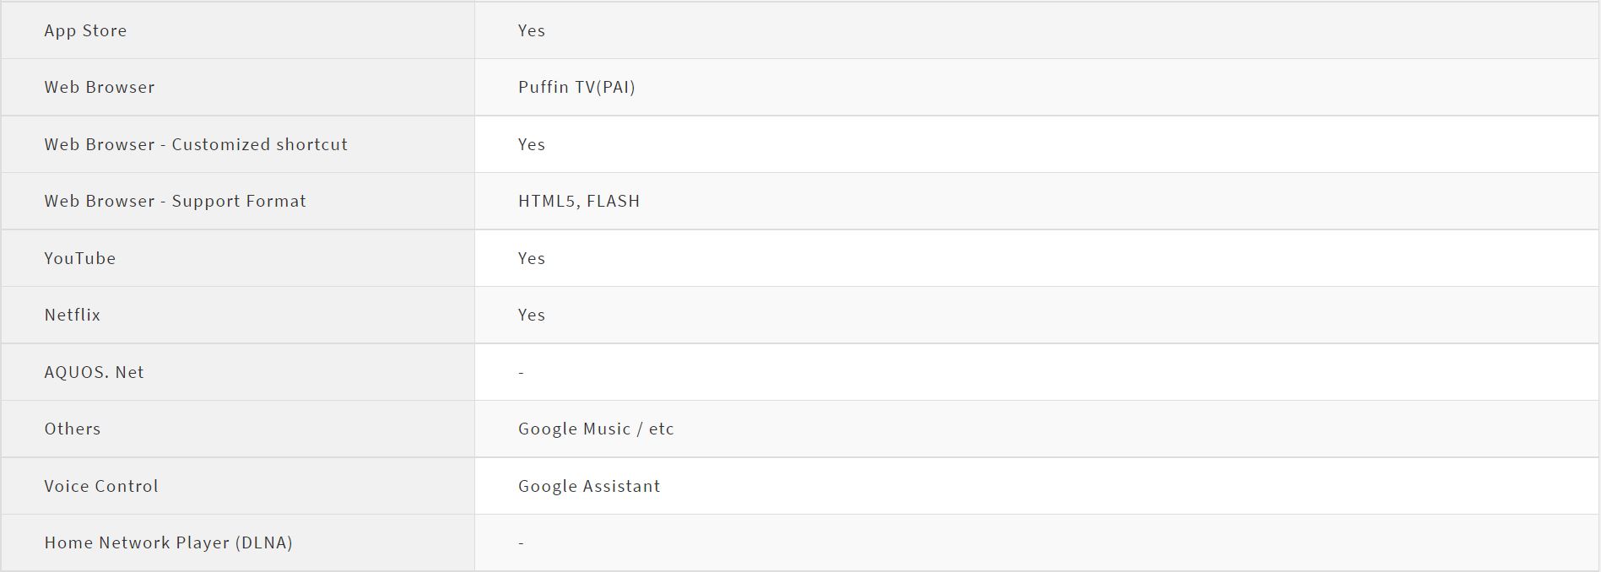This screenshot has height=572, width=1601.
Task: Click the dash value beside AQUOS. Net
Action: click(x=521, y=372)
